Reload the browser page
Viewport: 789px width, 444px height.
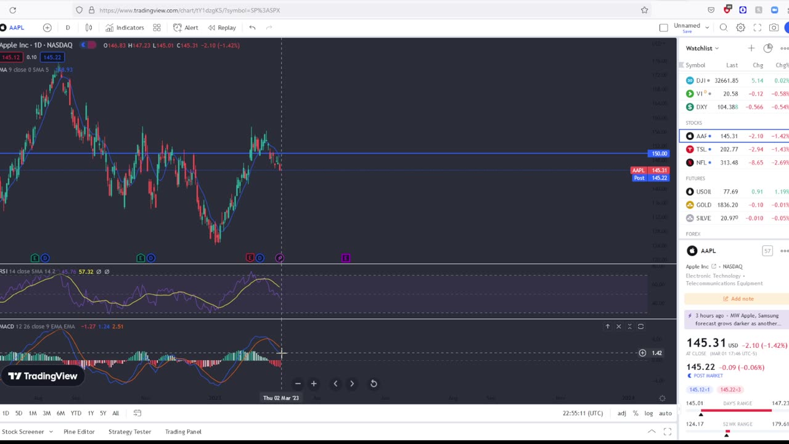(x=12, y=10)
